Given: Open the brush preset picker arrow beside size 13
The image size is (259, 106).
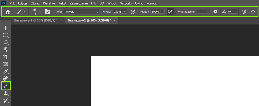Looking at the screenshot, I should click(x=40, y=12).
